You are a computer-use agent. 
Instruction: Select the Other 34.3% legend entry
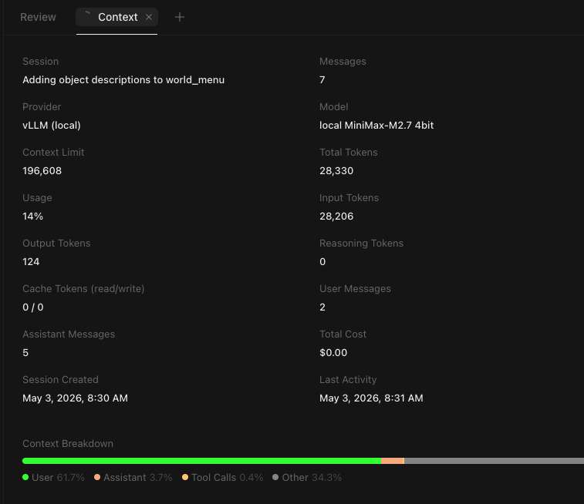[307, 477]
